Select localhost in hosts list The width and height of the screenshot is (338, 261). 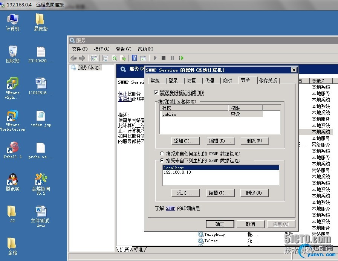221,168
